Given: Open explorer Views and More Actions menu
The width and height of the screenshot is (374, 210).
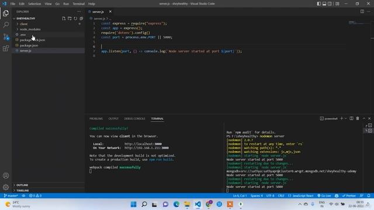Looking at the screenshot, I should point(79,12).
